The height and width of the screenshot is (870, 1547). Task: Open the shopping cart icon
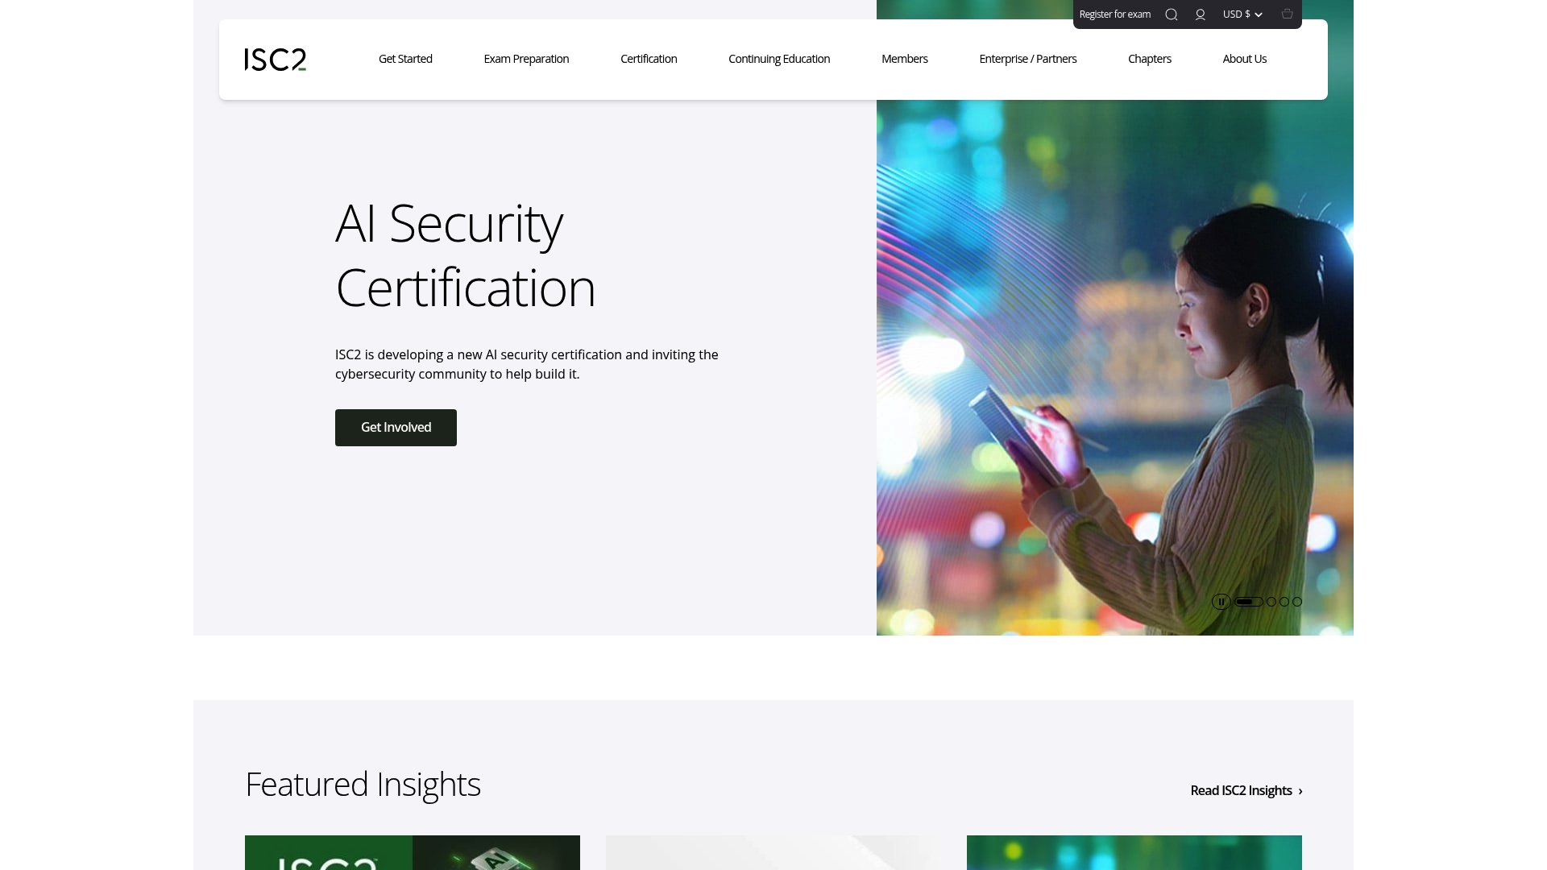click(1288, 14)
